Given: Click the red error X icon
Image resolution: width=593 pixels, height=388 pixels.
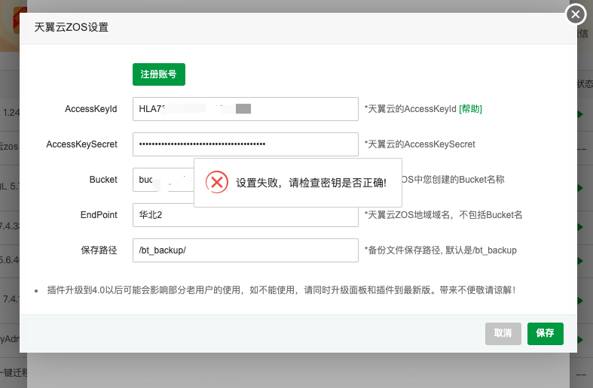Looking at the screenshot, I should tap(217, 182).
